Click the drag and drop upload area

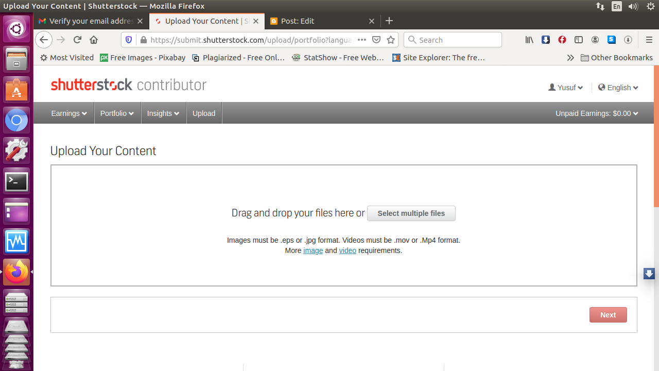point(344,226)
